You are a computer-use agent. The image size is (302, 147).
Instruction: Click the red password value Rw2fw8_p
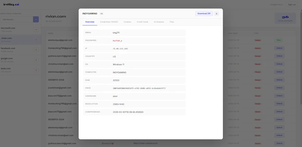[x=117, y=41]
